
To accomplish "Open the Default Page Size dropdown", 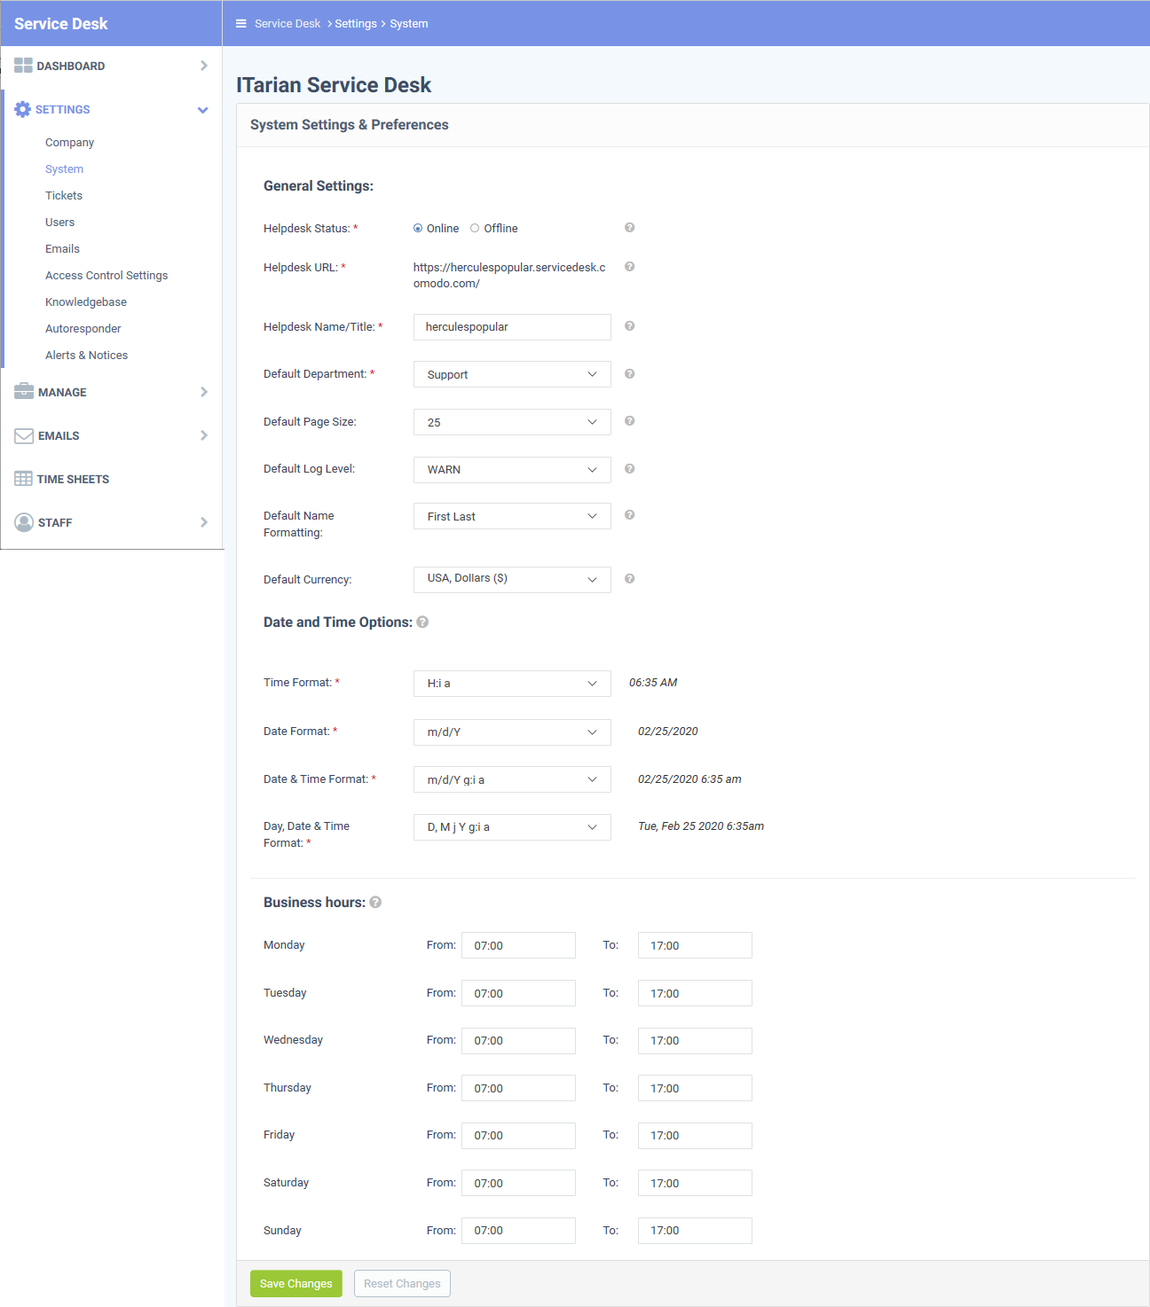I will pyautogui.click(x=512, y=422).
